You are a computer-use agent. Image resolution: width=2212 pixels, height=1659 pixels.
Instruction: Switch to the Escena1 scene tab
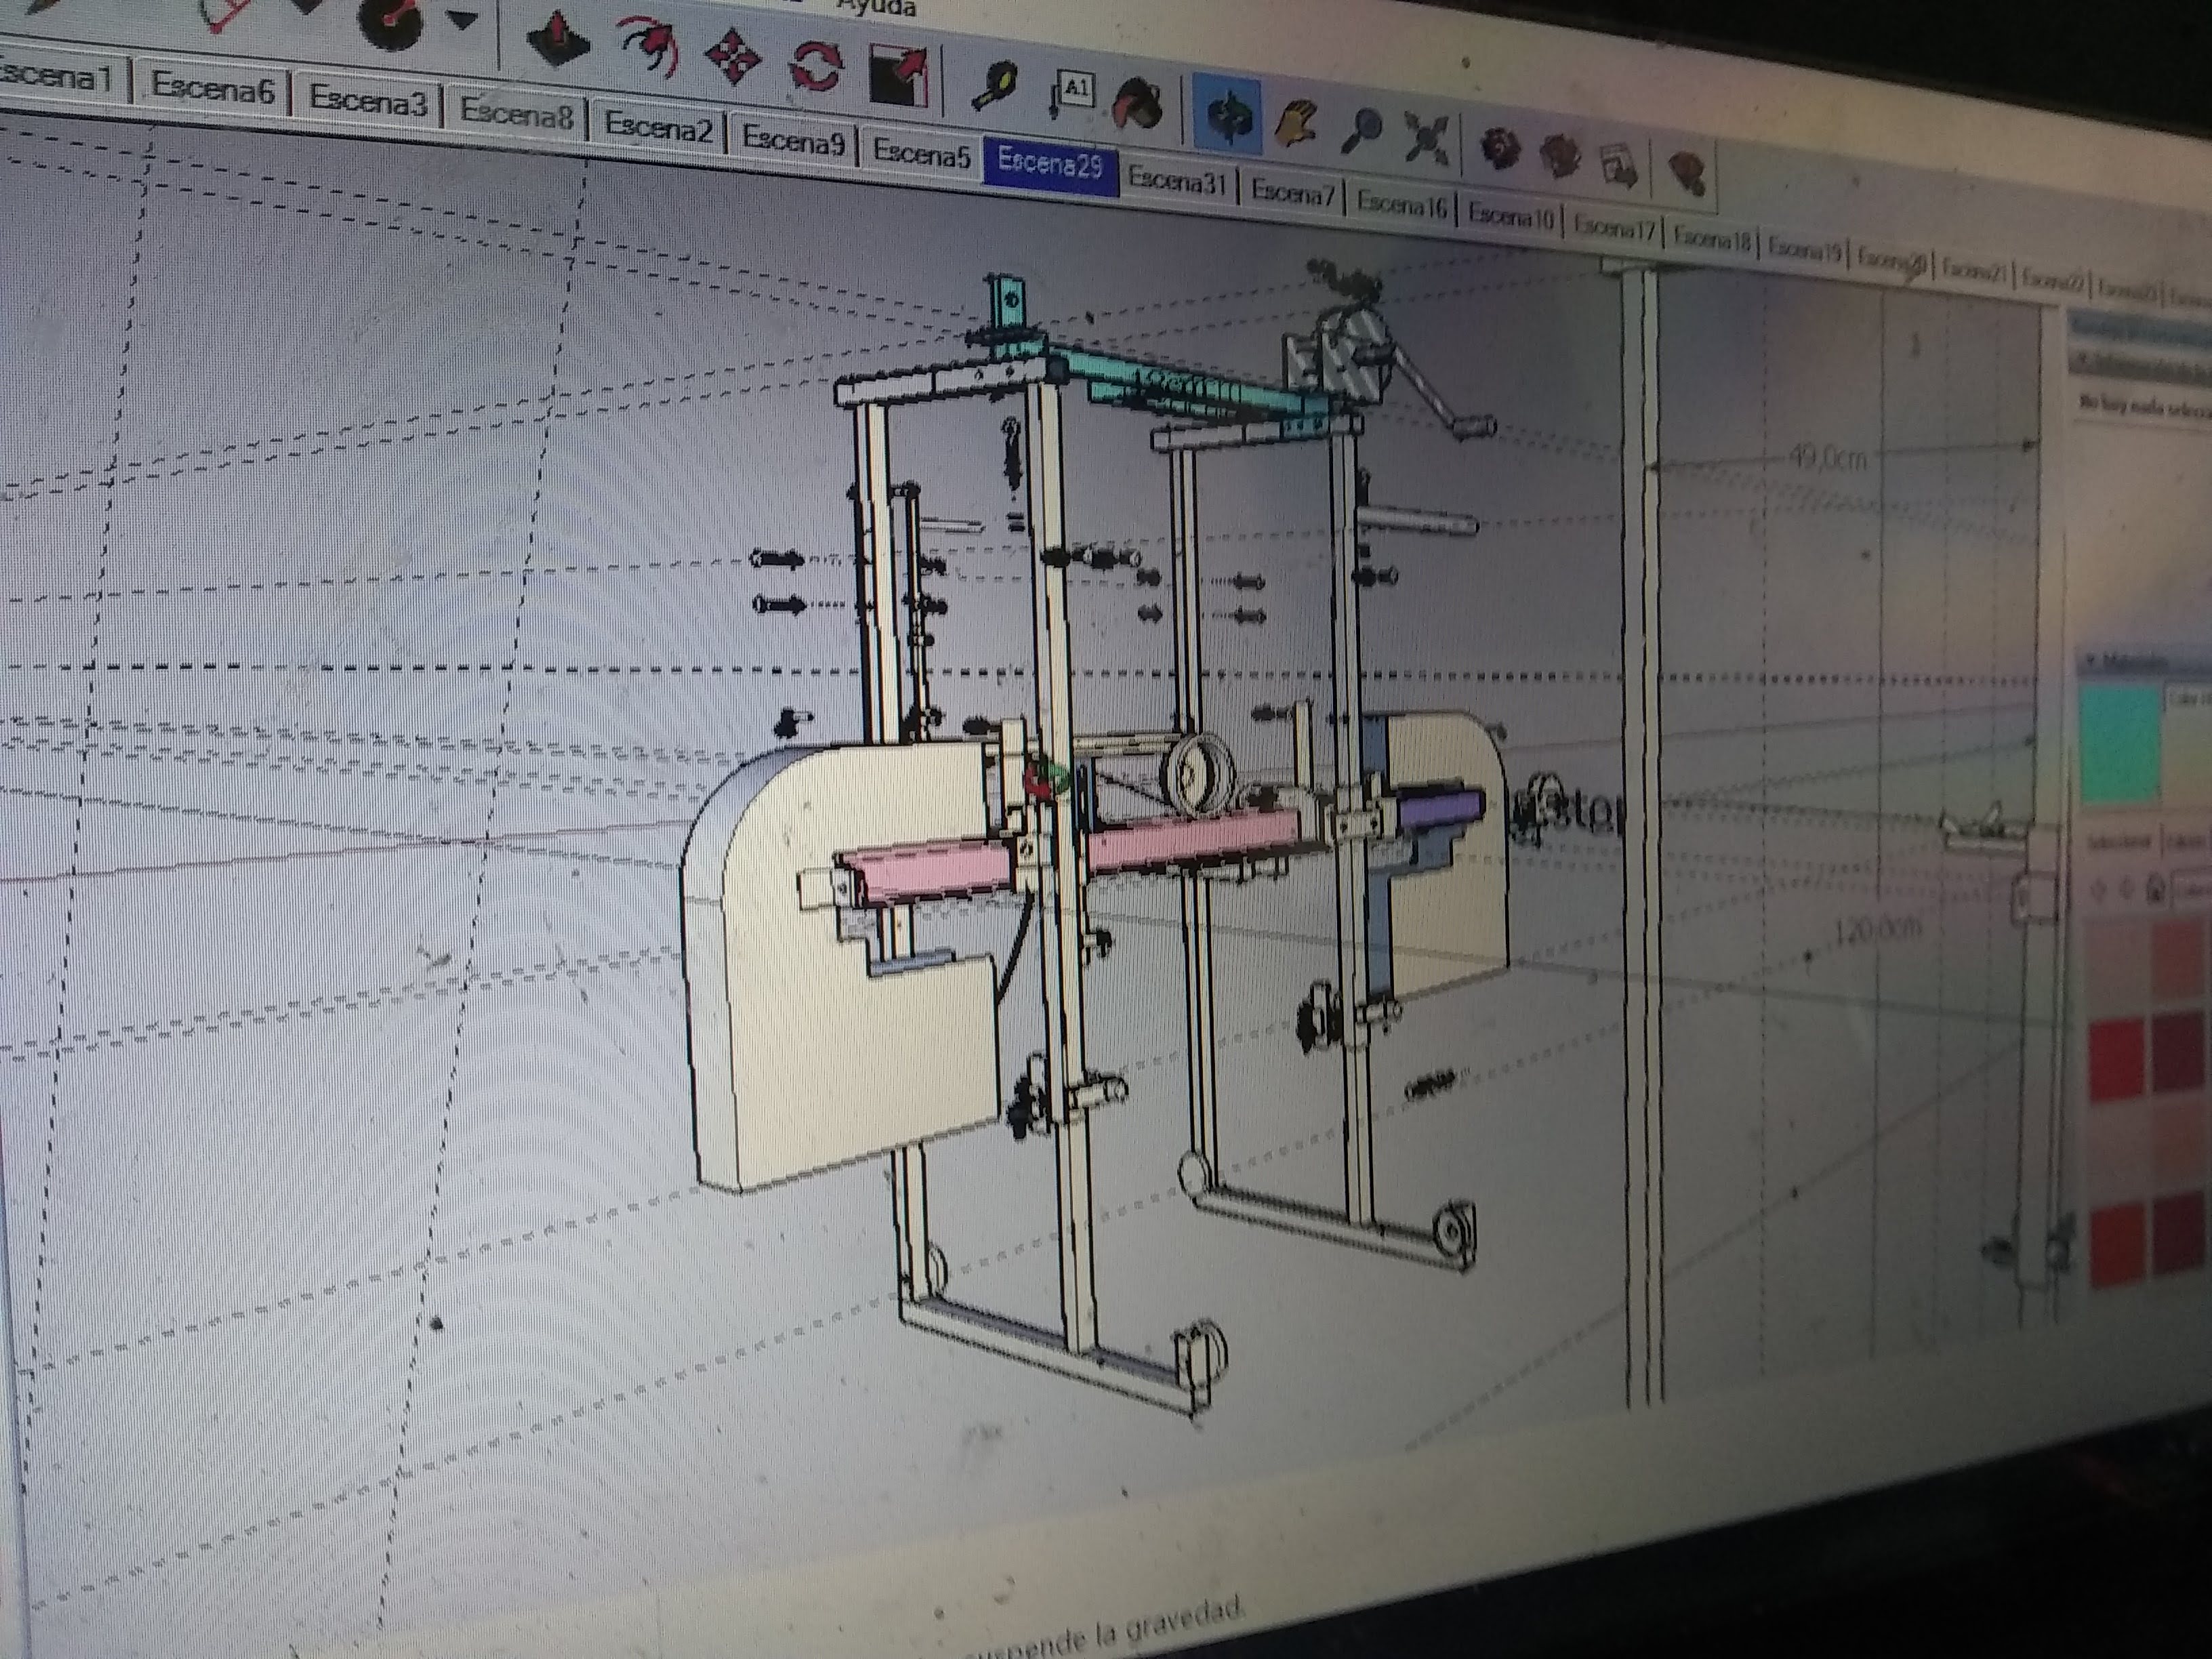pos(60,75)
